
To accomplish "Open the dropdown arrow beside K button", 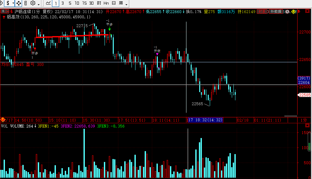I will tap(8, 11).
